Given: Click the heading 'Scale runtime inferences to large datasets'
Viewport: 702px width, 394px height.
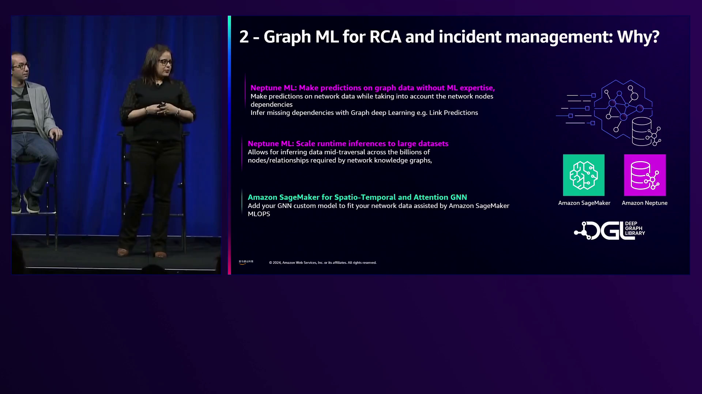Looking at the screenshot, I should coord(348,144).
